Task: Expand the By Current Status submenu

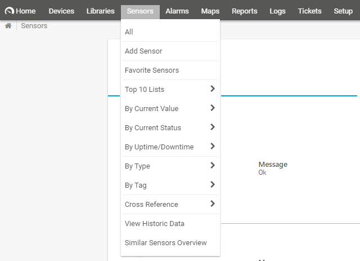Action: pyautogui.click(x=170, y=127)
